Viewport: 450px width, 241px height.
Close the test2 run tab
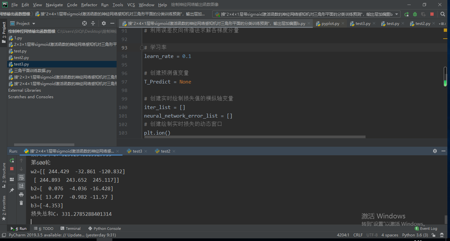[174, 151]
